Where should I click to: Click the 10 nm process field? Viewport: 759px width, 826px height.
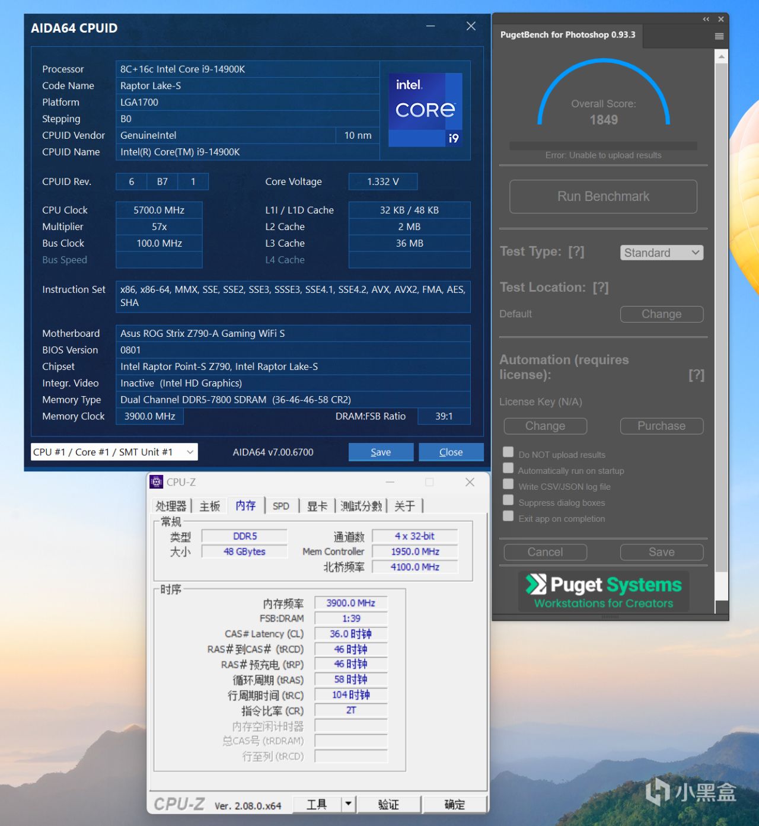(x=358, y=135)
